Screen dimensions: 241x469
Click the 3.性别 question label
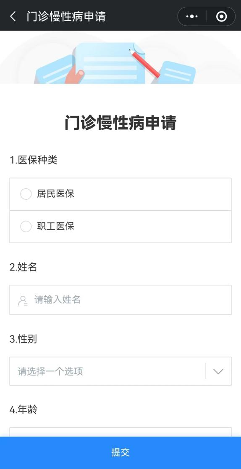pos(23,339)
